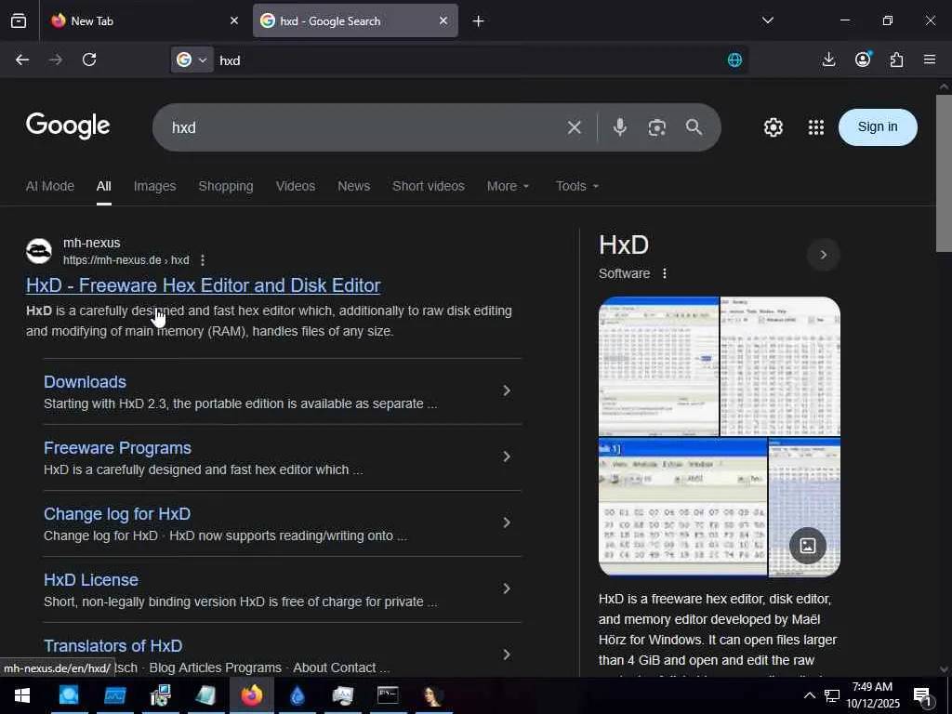
Task: Open the terminal app in taskbar
Action: coord(388,695)
